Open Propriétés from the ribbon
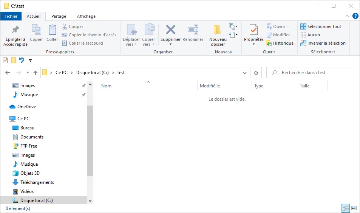The image size is (360, 213). tap(253, 30)
